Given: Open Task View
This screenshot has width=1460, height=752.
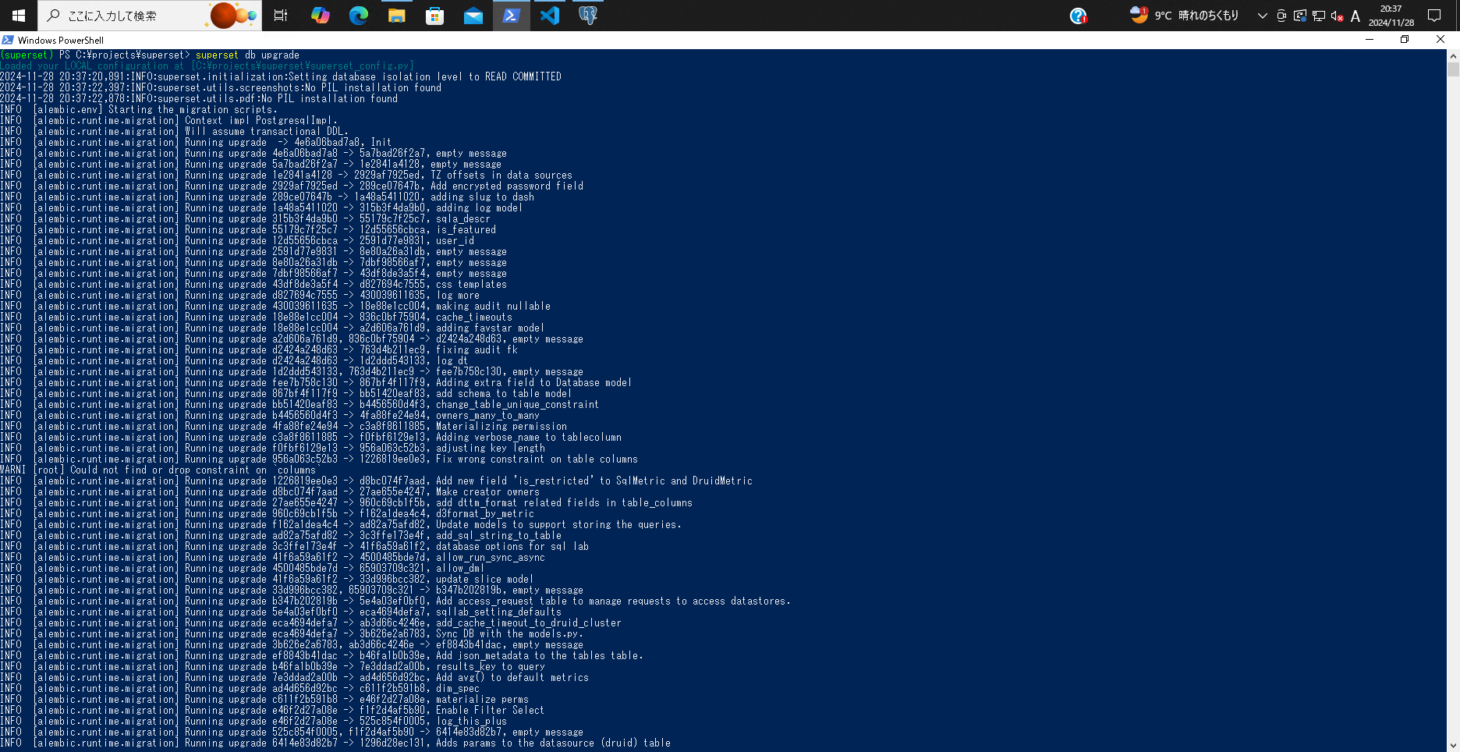Looking at the screenshot, I should tap(281, 16).
